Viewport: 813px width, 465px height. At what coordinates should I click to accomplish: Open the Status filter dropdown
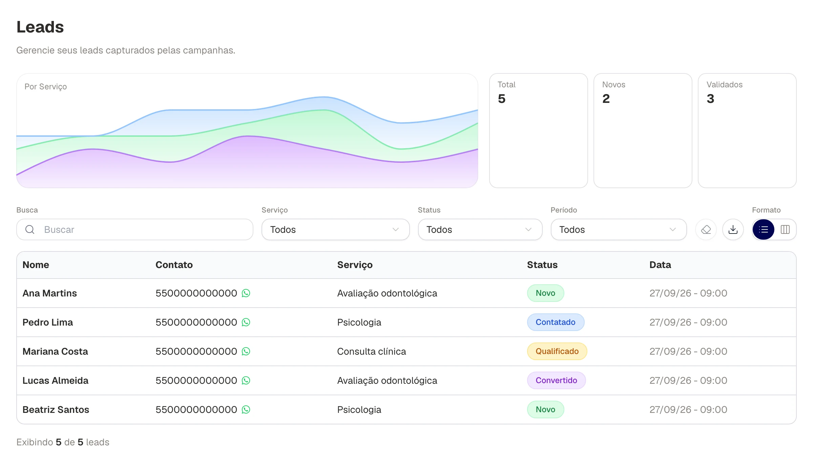click(480, 229)
